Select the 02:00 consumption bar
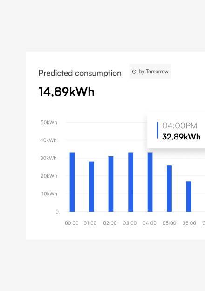205x291 pixels. point(111,184)
